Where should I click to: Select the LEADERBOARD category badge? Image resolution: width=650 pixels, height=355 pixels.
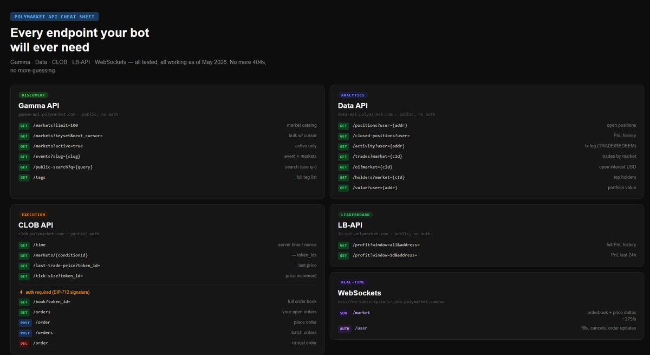[x=355, y=215]
